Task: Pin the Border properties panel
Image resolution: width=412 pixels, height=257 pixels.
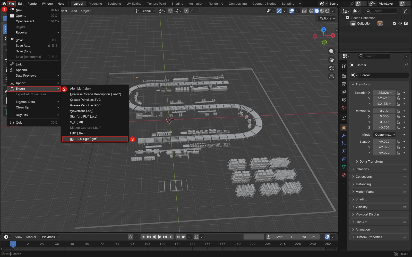Action: point(406,65)
